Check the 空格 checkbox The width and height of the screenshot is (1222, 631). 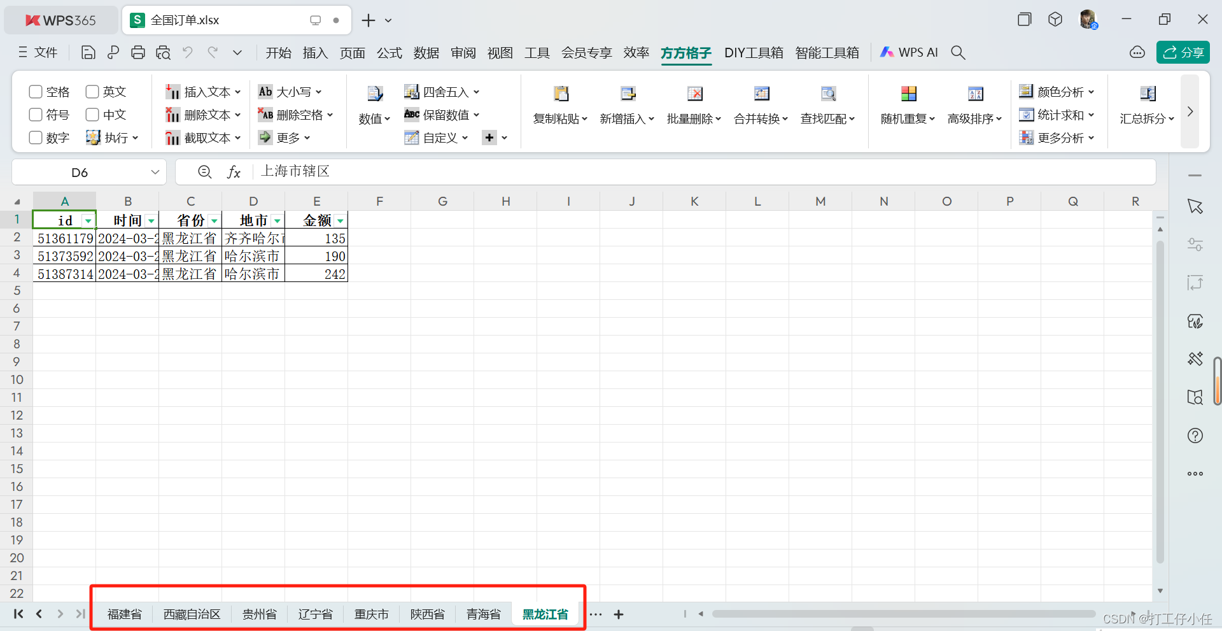click(x=36, y=92)
